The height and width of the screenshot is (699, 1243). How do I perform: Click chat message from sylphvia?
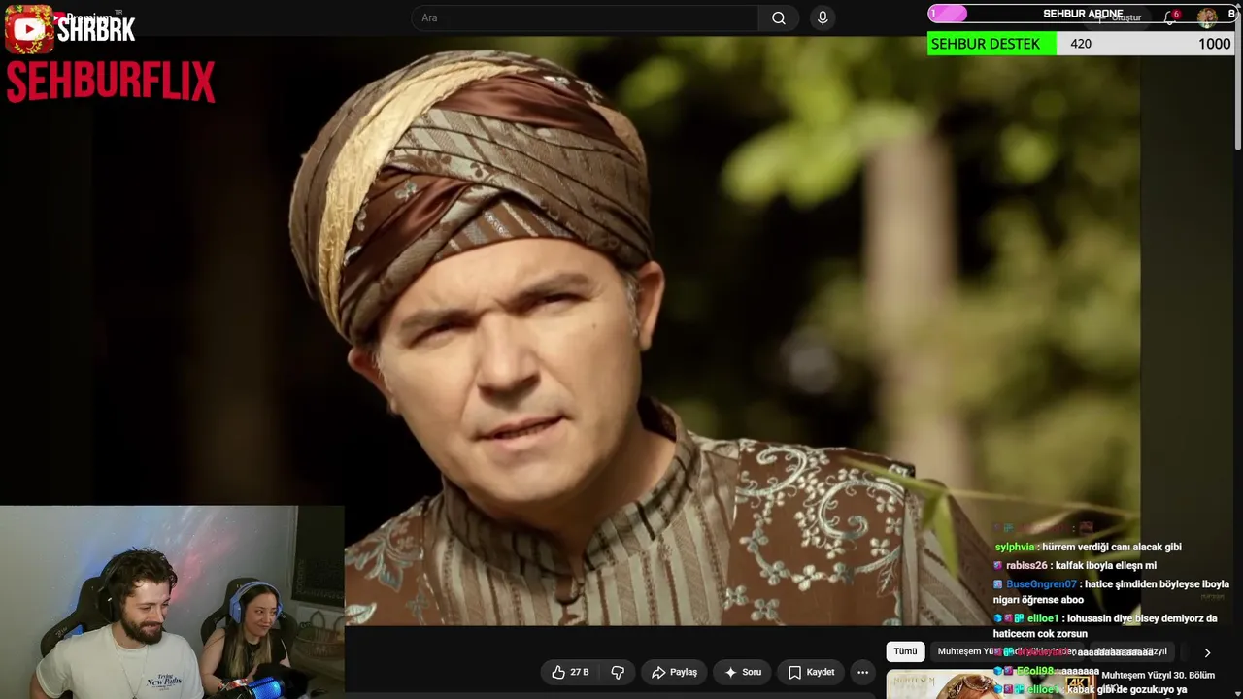pos(1088,547)
